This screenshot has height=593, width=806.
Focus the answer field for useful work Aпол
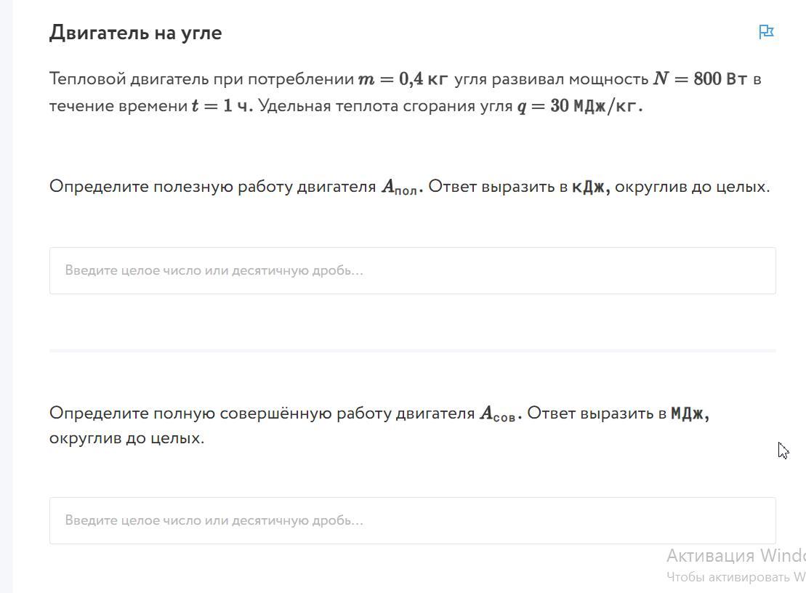(412, 270)
